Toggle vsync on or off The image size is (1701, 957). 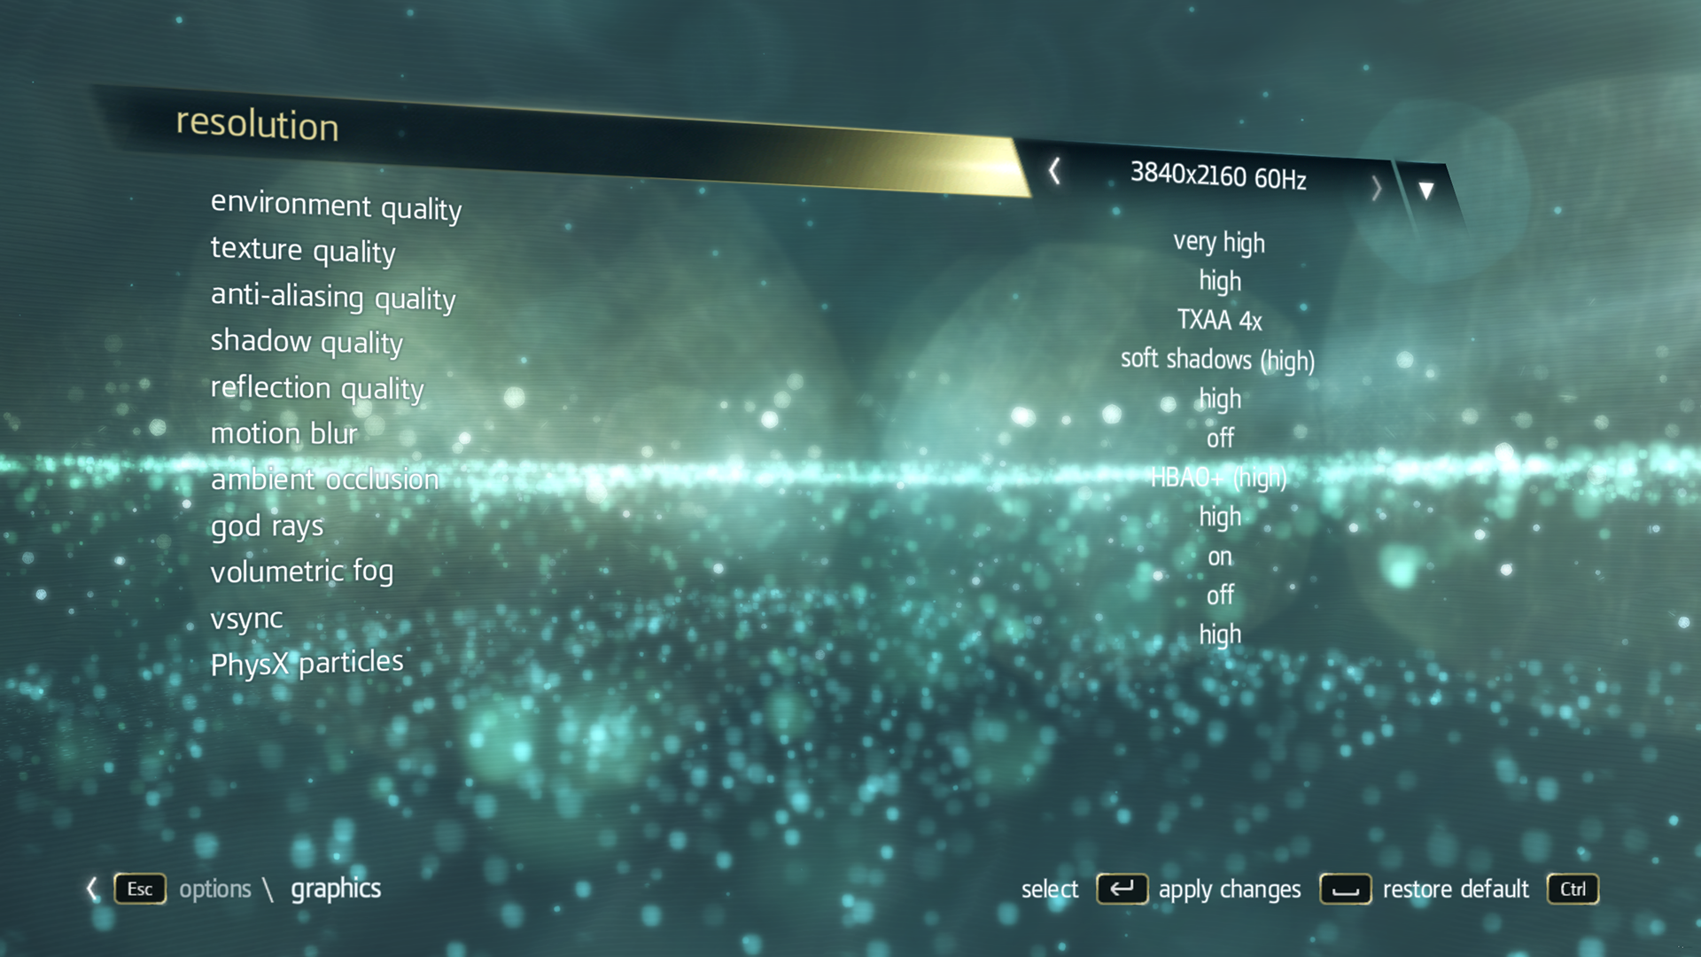coord(1218,596)
